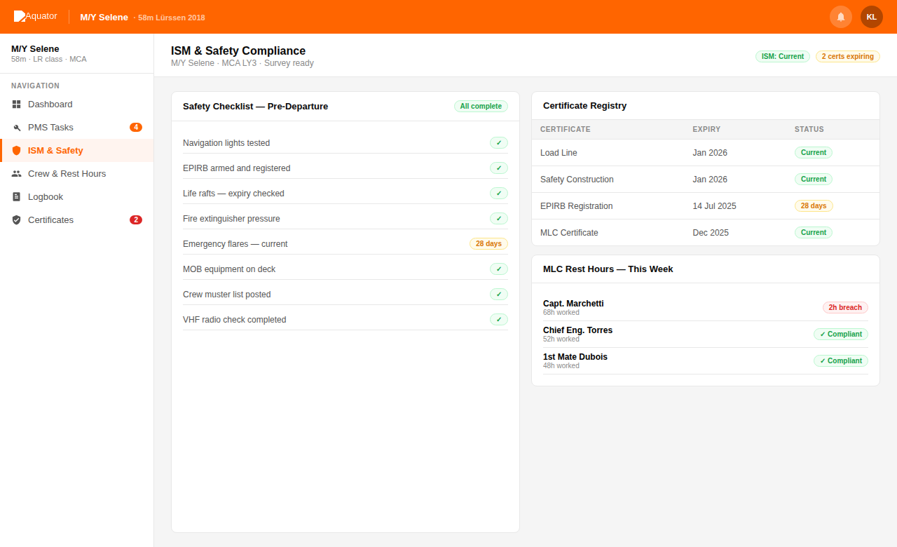Open the Logbook page
Image resolution: width=897 pixels, height=547 pixels.
click(77, 197)
